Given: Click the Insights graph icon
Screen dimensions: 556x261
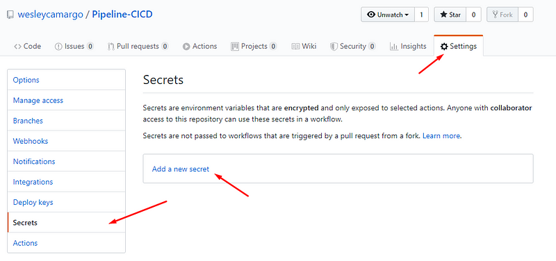Looking at the screenshot, I should (x=393, y=47).
